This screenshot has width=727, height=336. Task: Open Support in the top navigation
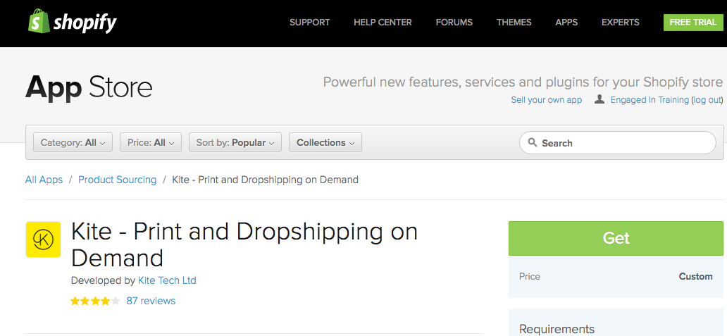coord(309,23)
